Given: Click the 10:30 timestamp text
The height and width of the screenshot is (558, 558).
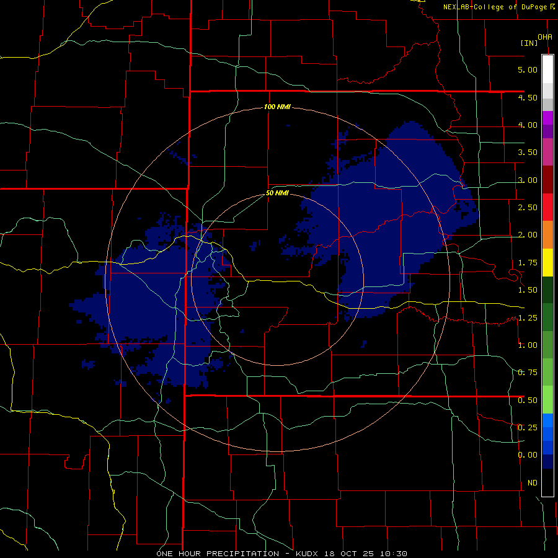Looking at the screenshot, I should click(x=393, y=554).
